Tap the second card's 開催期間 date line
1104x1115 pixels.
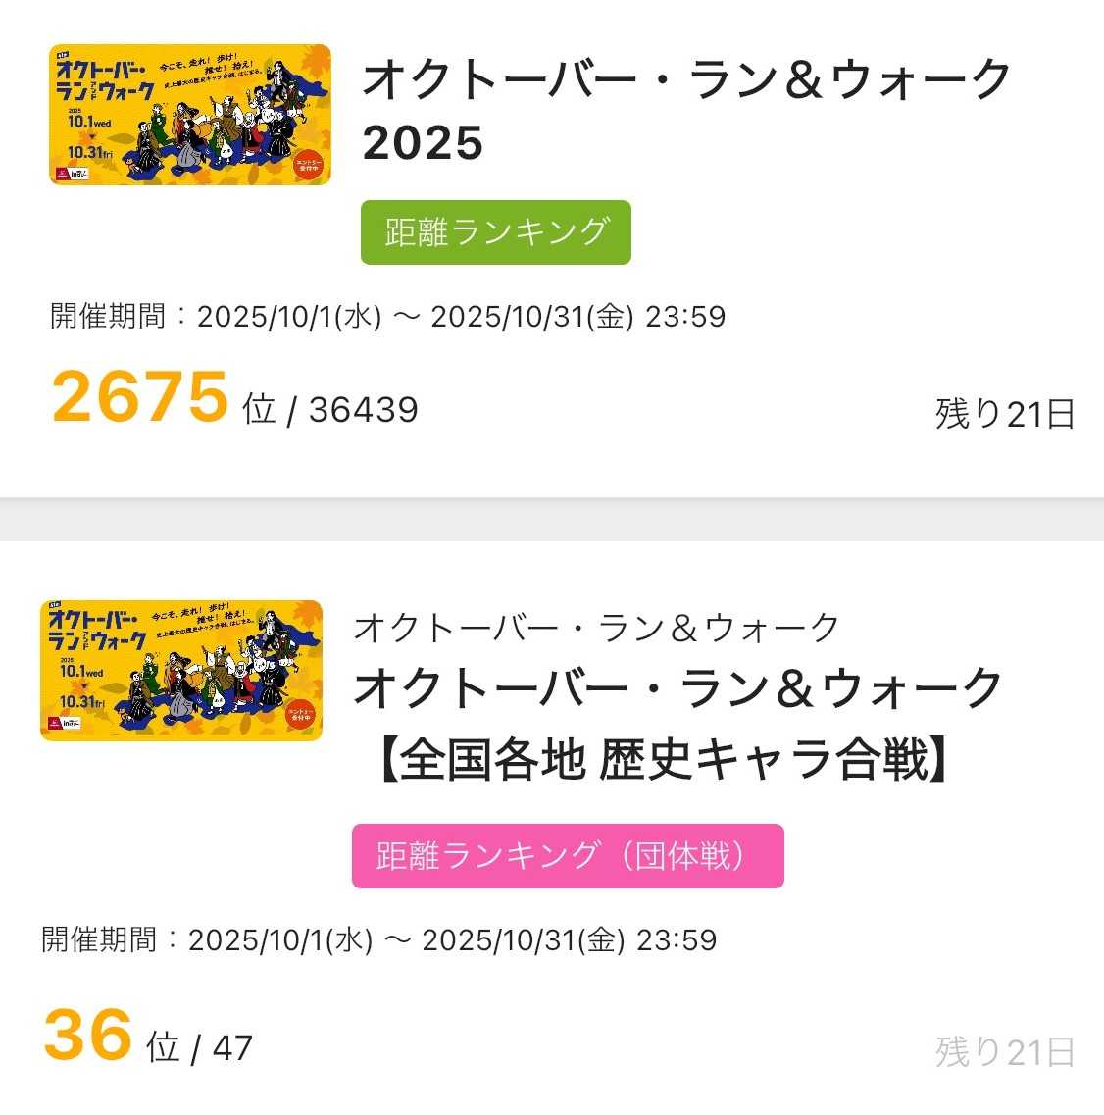(378, 939)
